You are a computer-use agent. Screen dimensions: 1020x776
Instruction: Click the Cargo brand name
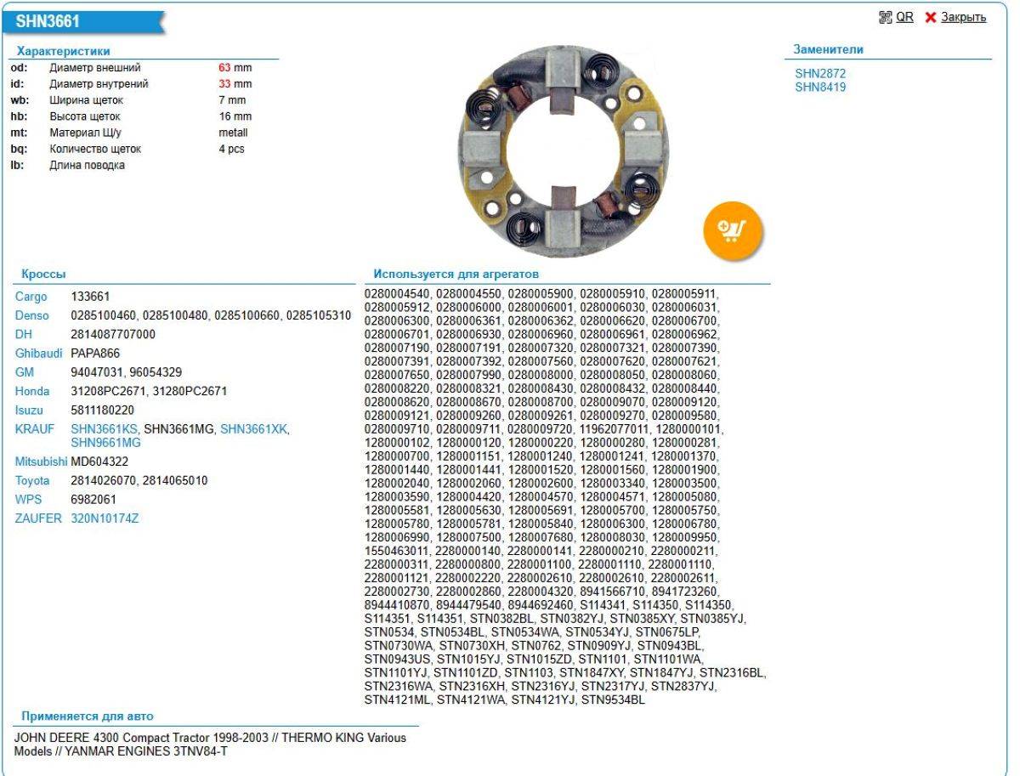tap(31, 297)
